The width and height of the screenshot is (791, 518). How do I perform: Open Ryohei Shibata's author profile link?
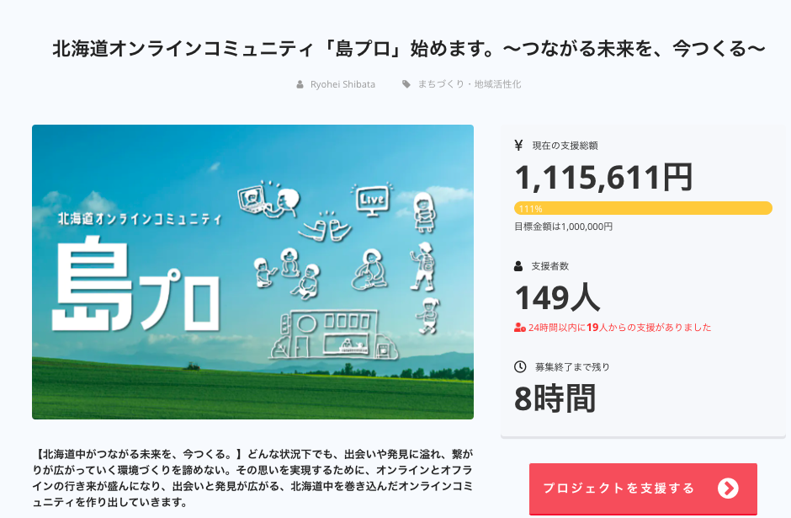(341, 84)
